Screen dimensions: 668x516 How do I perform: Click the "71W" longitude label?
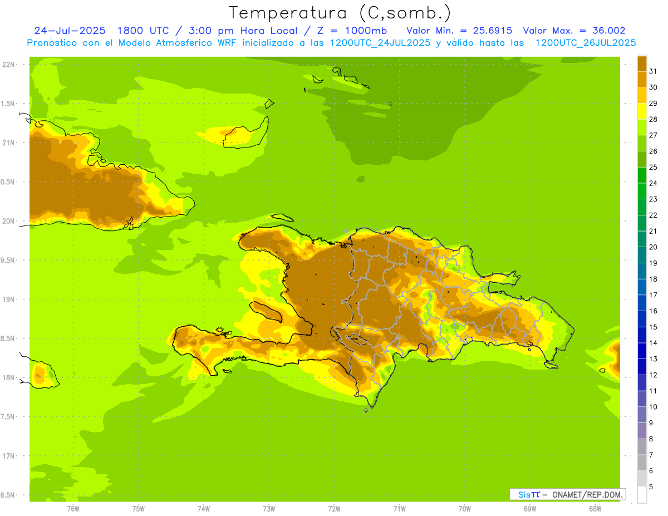(399, 509)
